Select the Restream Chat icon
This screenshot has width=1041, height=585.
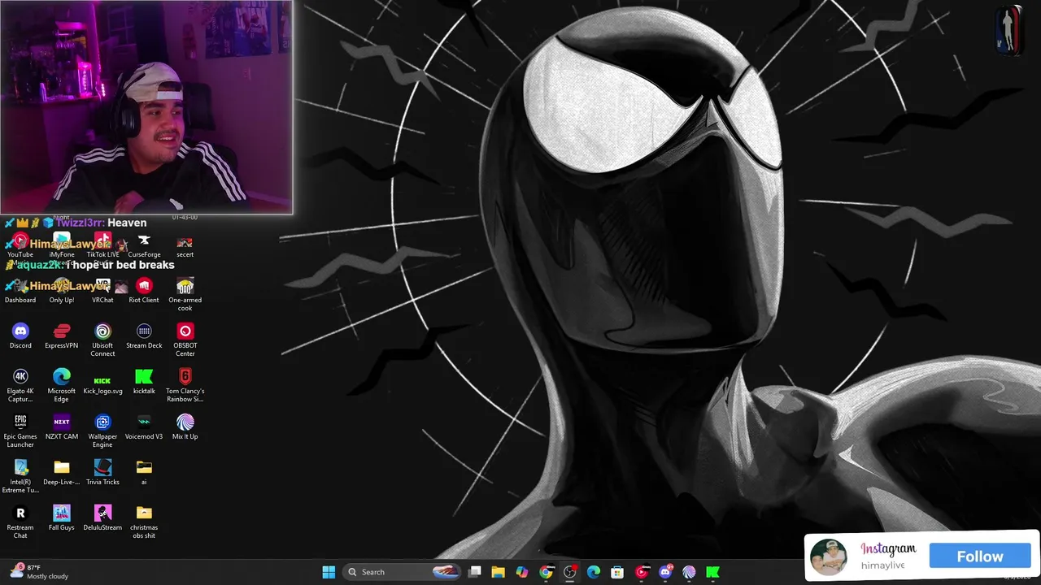click(x=20, y=522)
